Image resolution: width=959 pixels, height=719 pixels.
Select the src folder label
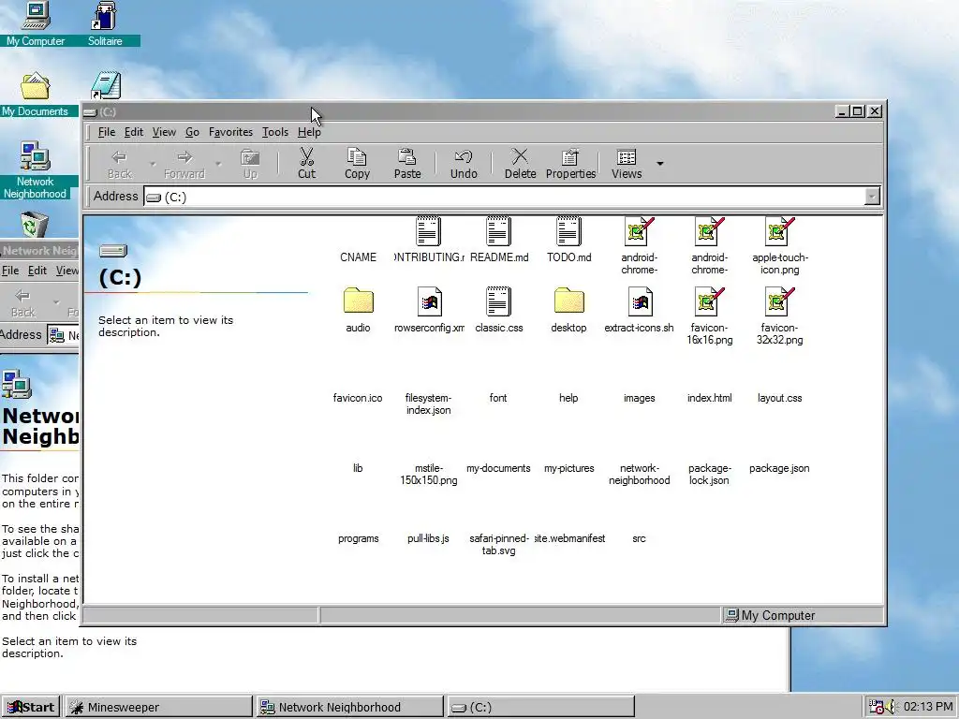[639, 538]
